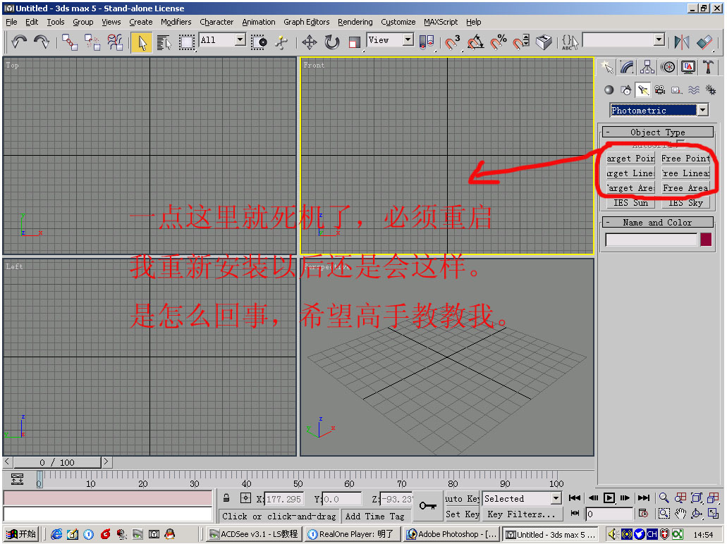Open the View reference coordinate dropdown
Image resolution: width=727 pixels, height=544 pixels.
coord(408,40)
